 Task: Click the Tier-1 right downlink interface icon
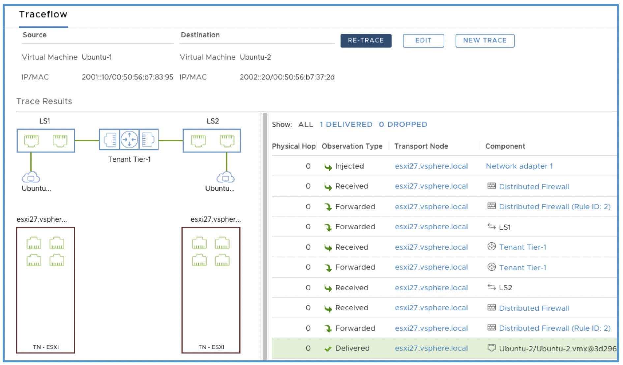click(148, 140)
